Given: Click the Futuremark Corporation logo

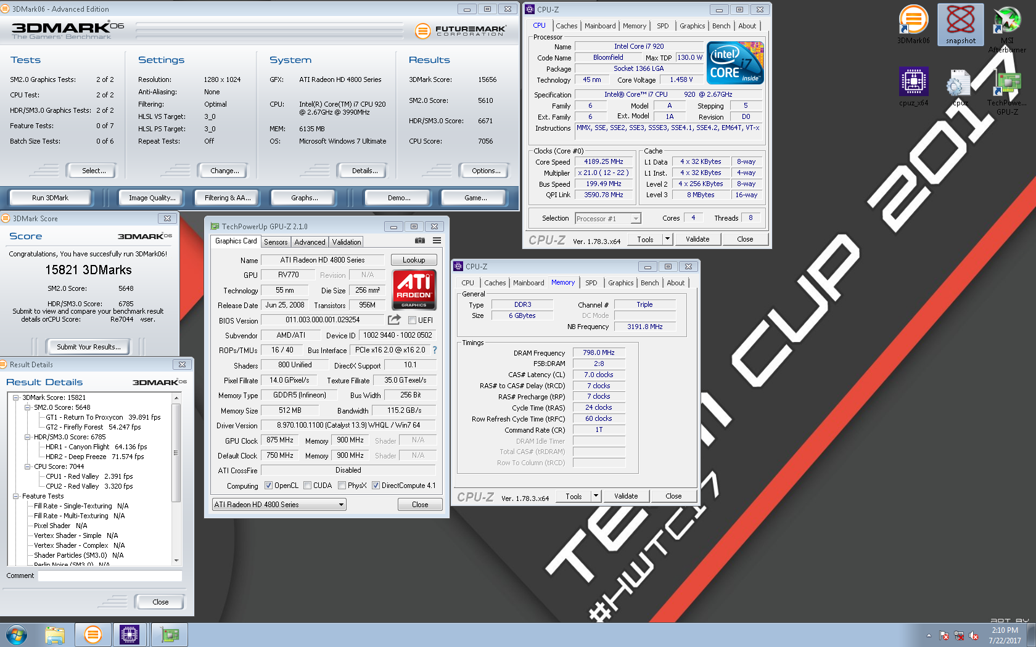Looking at the screenshot, I should pos(460,31).
